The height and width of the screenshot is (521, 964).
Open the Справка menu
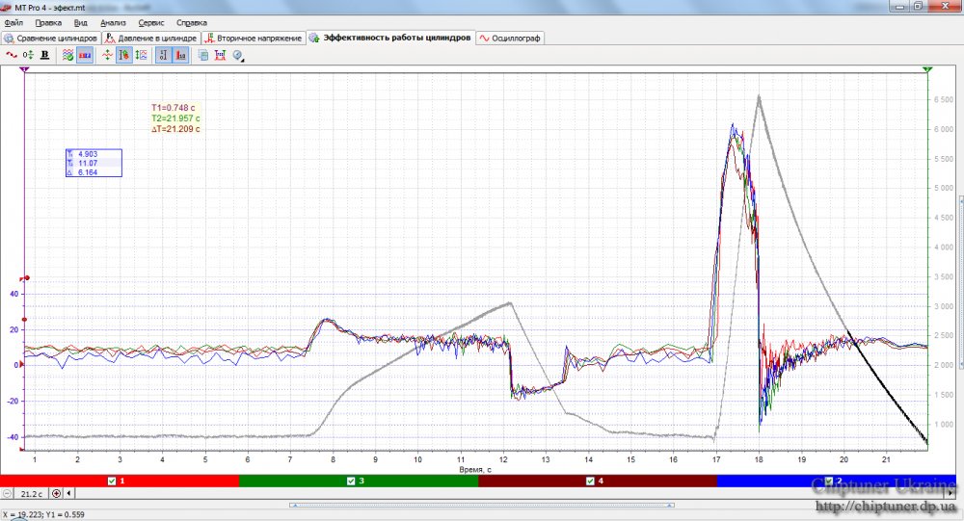(x=191, y=23)
